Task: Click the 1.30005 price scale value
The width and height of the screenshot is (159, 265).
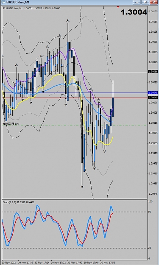Action: (x=153, y=133)
